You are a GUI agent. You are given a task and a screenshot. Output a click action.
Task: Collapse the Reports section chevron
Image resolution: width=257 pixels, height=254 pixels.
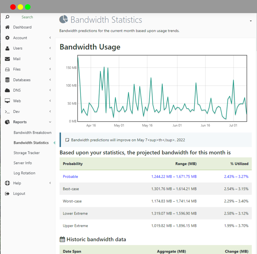click(50, 122)
